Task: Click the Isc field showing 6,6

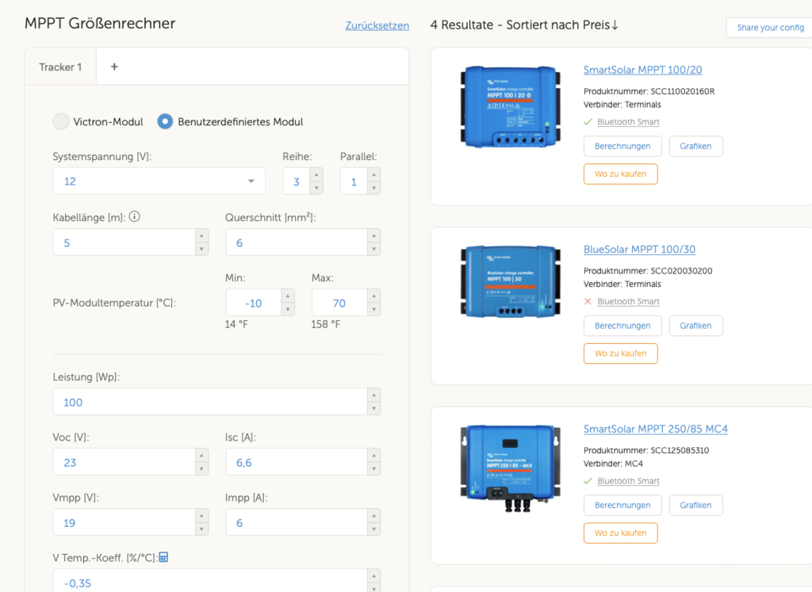Action: 297,462
